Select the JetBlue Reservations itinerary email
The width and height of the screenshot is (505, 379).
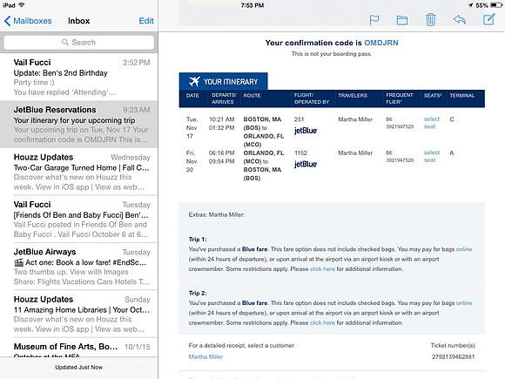coord(79,125)
